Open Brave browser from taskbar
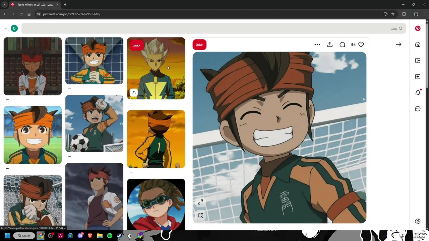Screen dimensions: 429x241 click(90, 236)
